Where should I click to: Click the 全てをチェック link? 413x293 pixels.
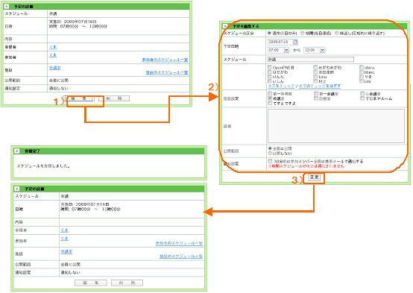click(281, 86)
